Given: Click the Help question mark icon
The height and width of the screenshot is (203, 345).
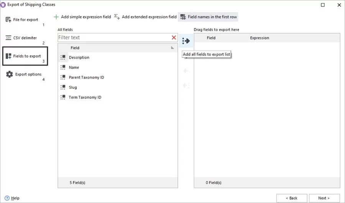Looking at the screenshot, I should pyautogui.click(x=7, y=198).
